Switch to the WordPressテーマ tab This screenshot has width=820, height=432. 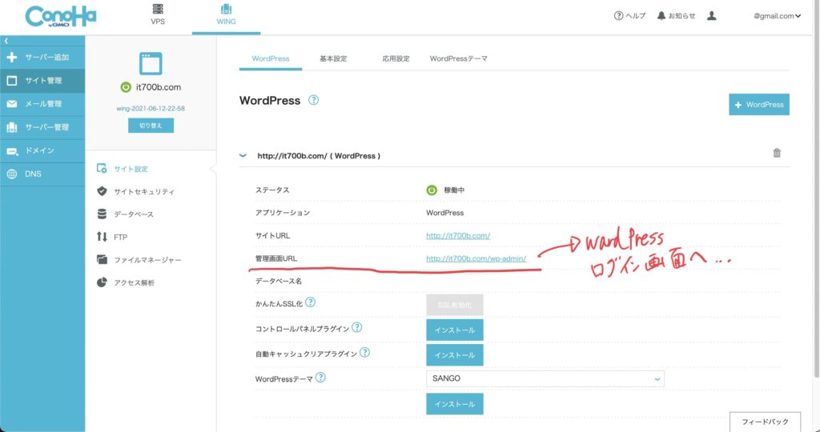459,58
